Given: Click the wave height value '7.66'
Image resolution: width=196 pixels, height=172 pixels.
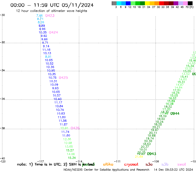Looking at the screenshot, I should (x=40, y=16).
